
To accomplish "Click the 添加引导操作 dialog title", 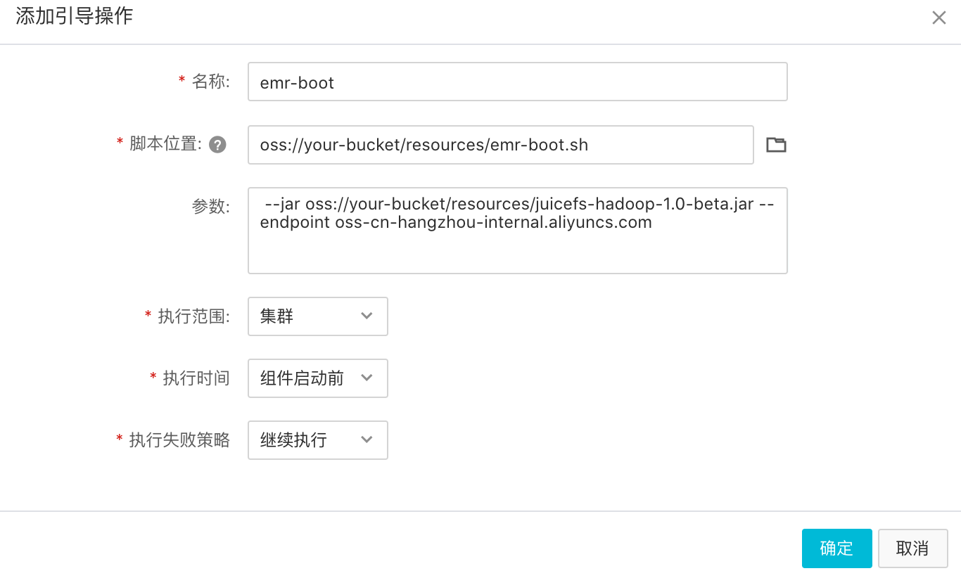I will pos(73,17).
